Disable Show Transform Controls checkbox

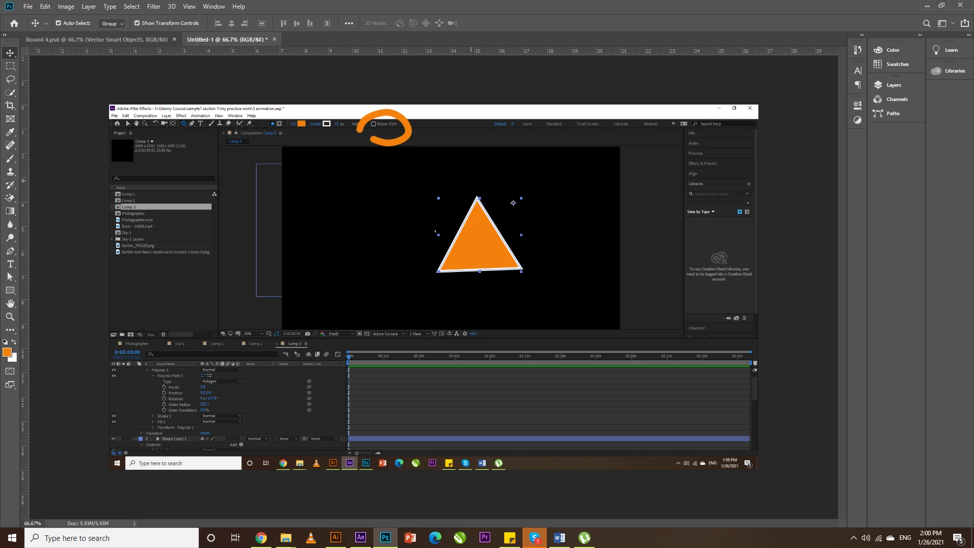coord(137,23)
